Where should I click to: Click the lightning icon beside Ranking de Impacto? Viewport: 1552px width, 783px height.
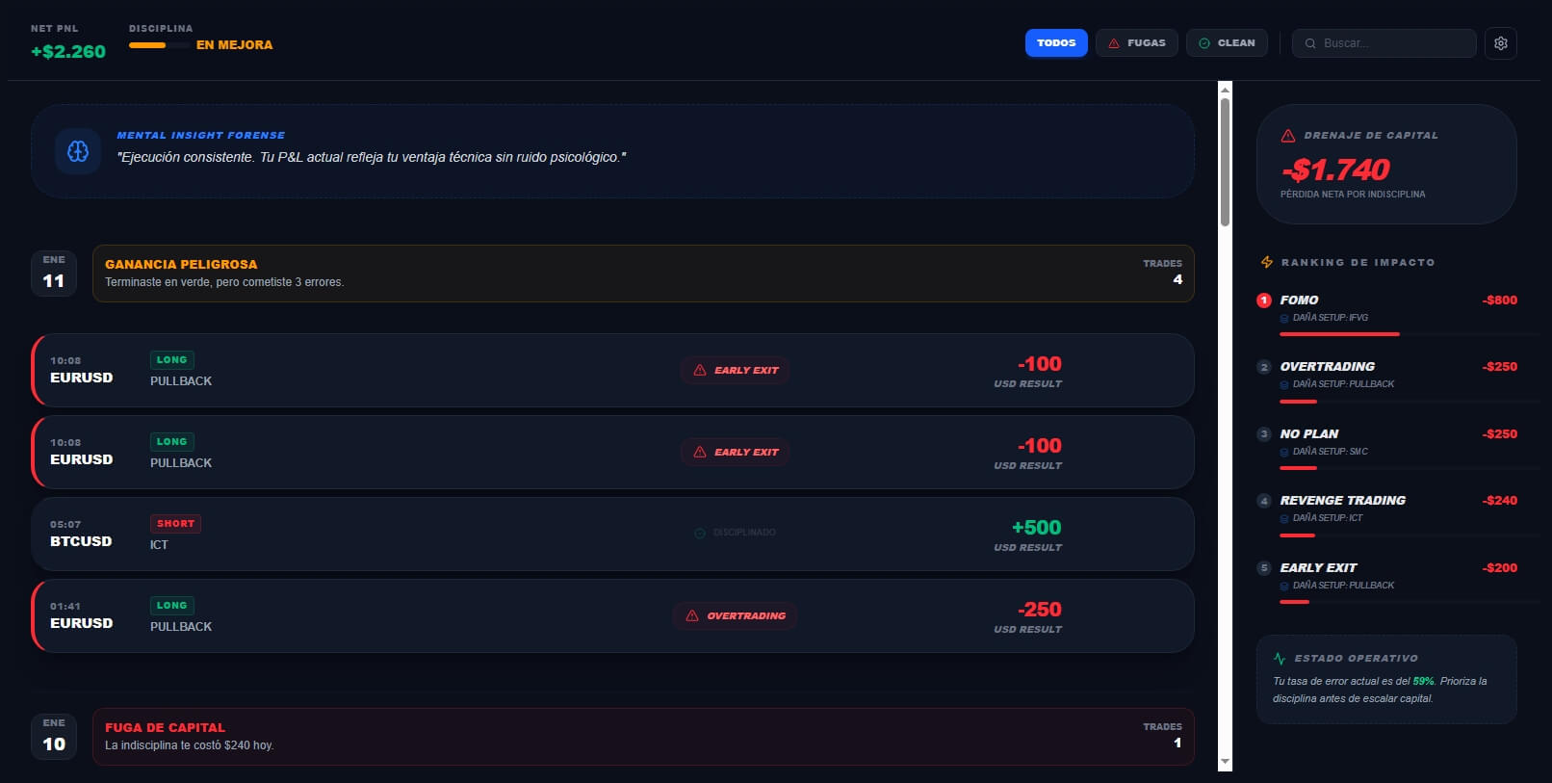coord(1267,262)
